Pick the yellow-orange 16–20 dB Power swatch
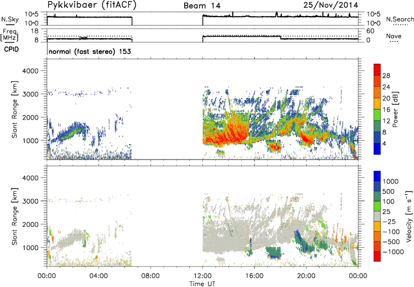This screenshot has width=414, height=287. [377, 103]
